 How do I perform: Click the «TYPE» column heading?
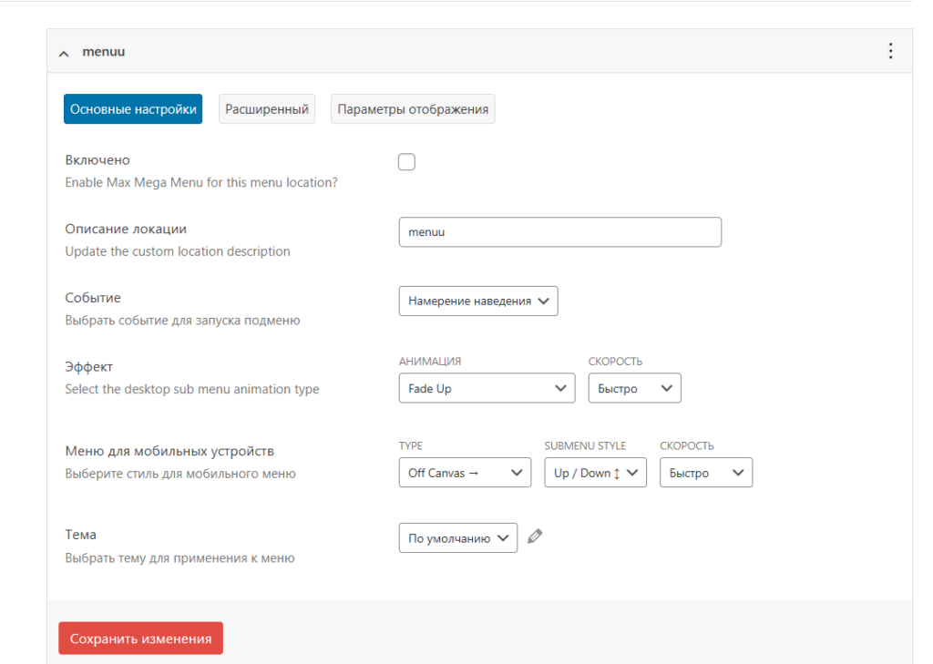point(411,446)
